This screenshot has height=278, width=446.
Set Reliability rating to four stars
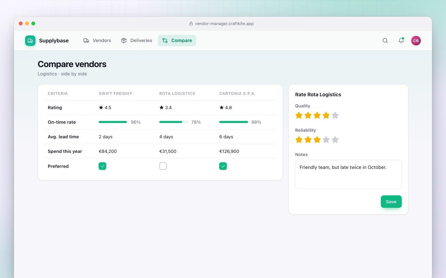pyautogui.click(x=326, y=140)
